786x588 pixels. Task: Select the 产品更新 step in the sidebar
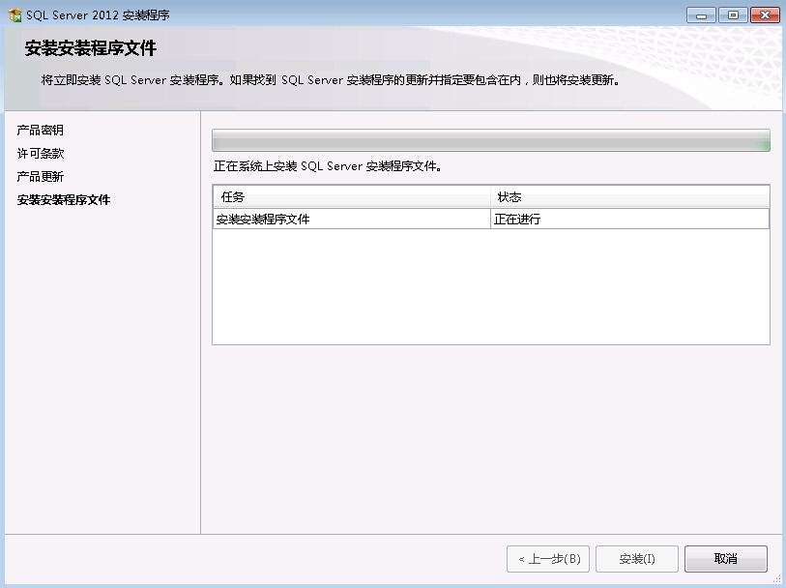(40, 176)
